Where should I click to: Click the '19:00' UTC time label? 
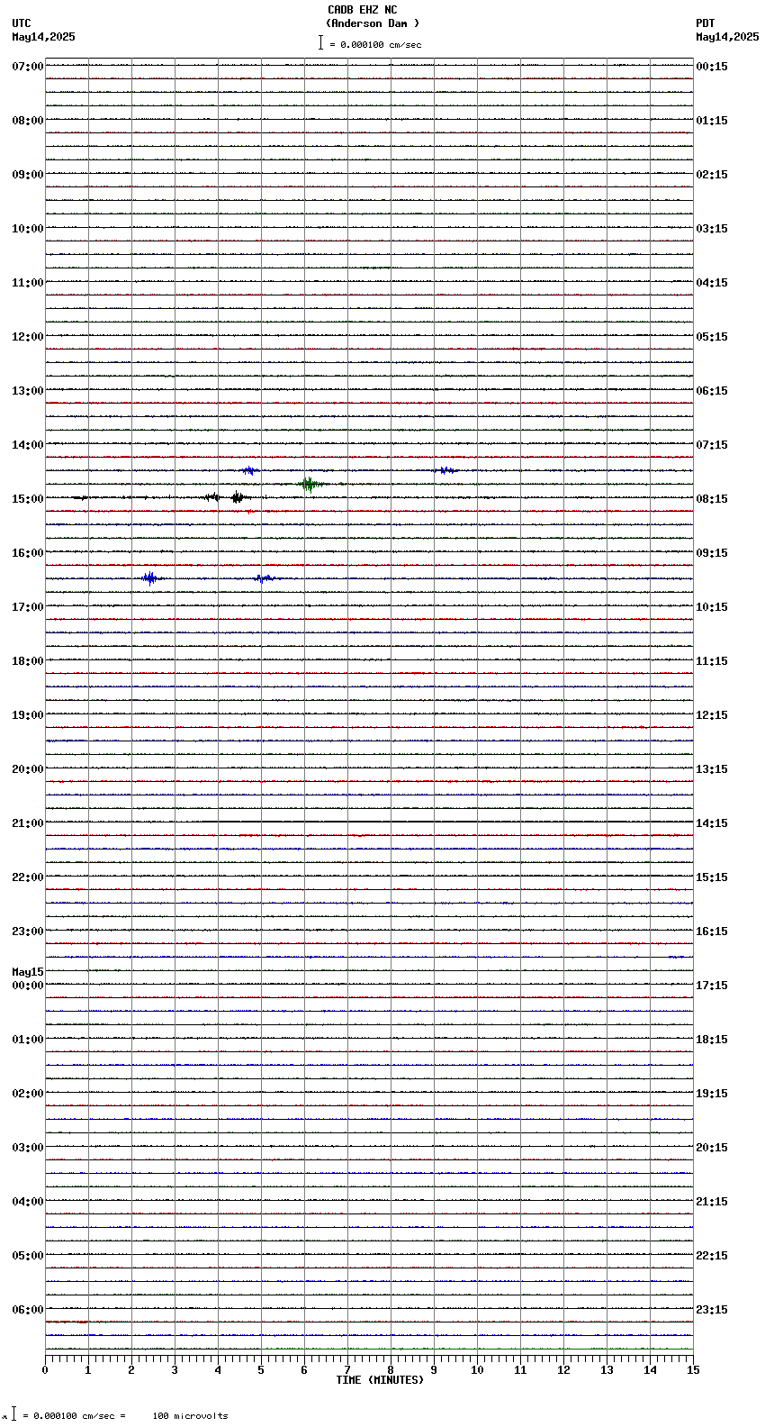(x=28, y=715)
